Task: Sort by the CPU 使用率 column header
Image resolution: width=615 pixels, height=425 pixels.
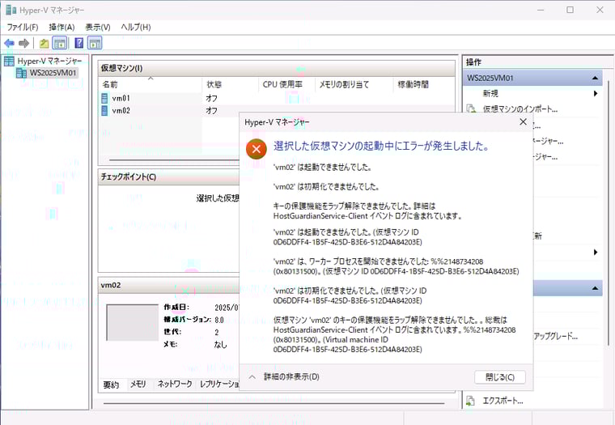Action: [x=286, y=84]
